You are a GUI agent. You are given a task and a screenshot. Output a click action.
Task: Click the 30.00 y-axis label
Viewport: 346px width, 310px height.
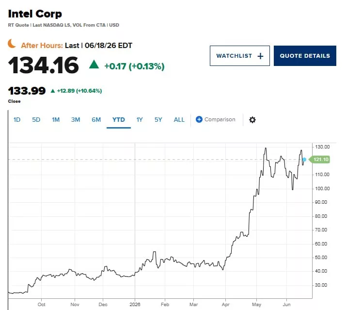[321, 285]
